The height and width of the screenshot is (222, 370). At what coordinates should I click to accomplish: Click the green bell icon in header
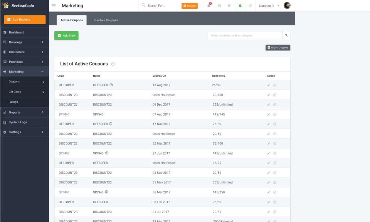240,6
